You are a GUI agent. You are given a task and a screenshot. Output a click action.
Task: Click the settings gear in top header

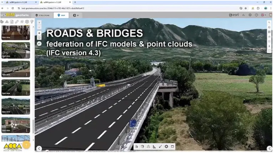pos(250,15)
